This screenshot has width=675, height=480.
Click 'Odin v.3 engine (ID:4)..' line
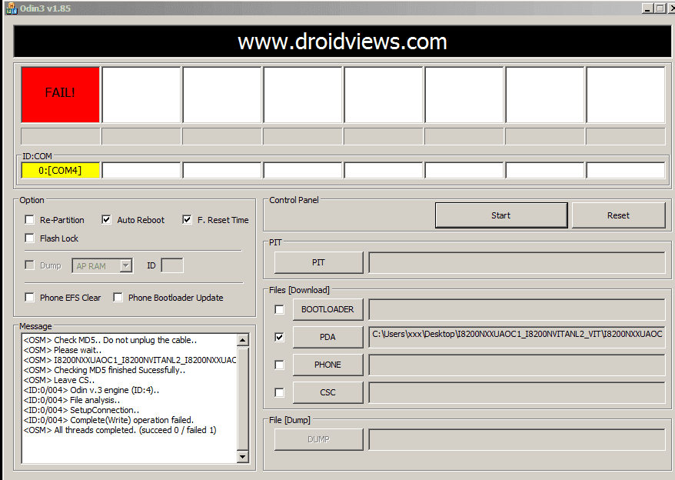pyautogui.click(x=91, y=390)
